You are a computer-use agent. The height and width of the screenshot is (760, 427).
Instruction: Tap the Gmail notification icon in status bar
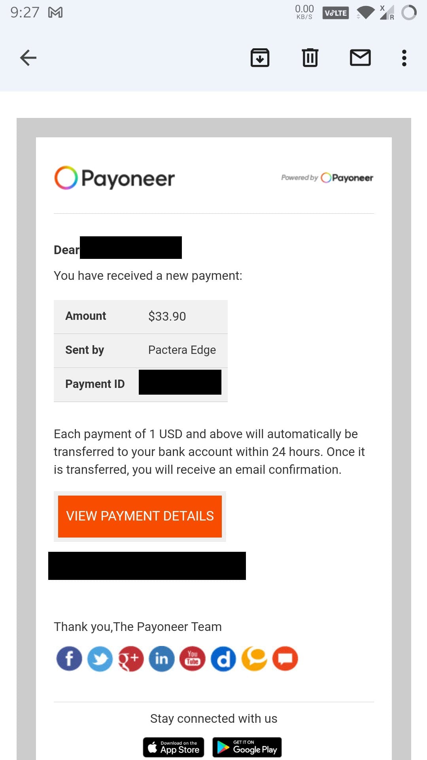(x=55, y=13)
